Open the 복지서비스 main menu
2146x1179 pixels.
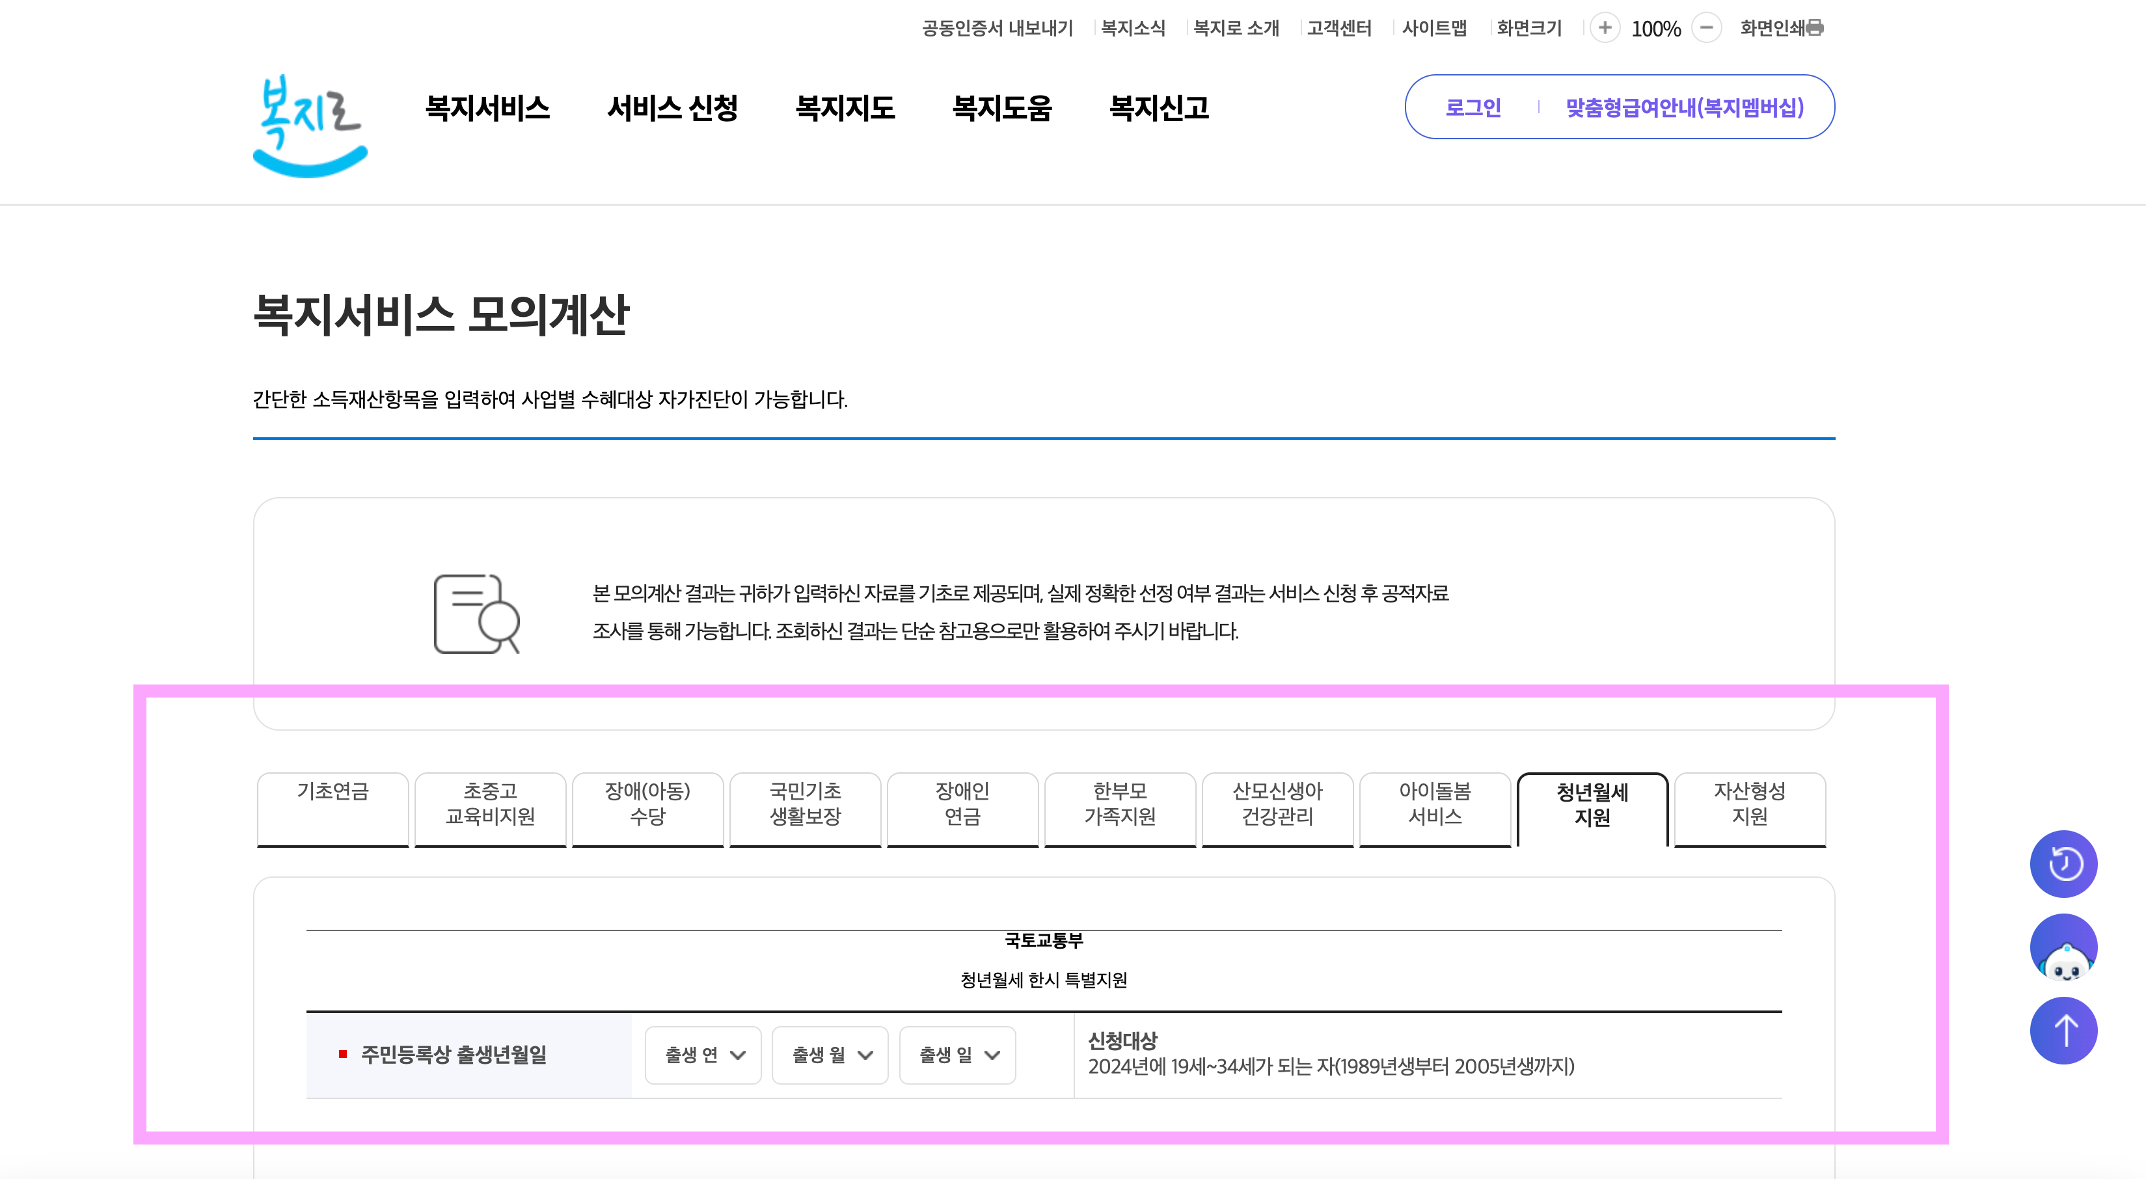coord(487,107)
